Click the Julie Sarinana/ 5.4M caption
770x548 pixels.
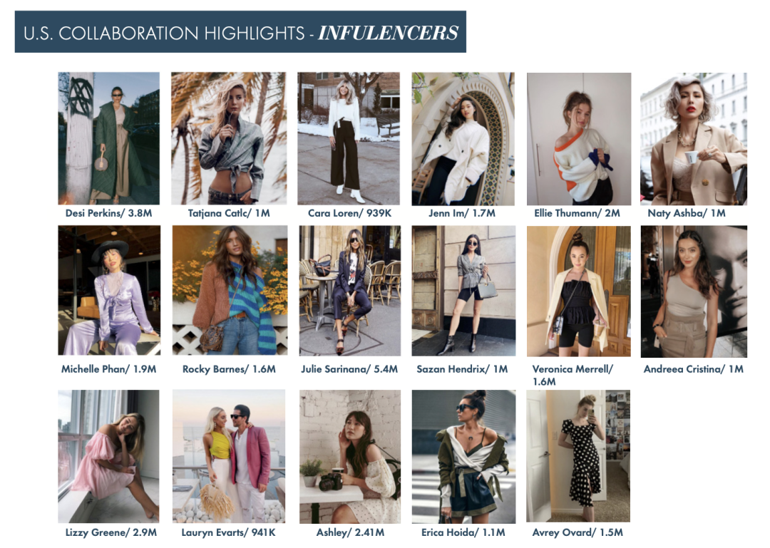[349, 368]
